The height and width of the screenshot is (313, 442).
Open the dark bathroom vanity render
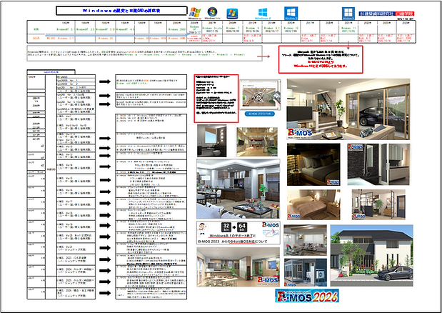211,141
